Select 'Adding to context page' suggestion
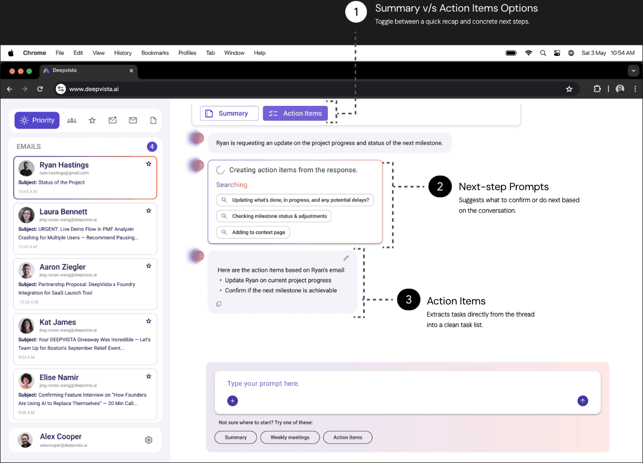The image size is (643, 463). pyautogui.click(x=253, y=232)
